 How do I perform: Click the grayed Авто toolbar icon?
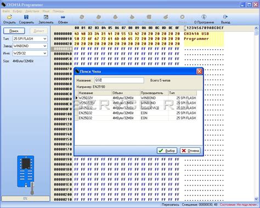[82, 17]
